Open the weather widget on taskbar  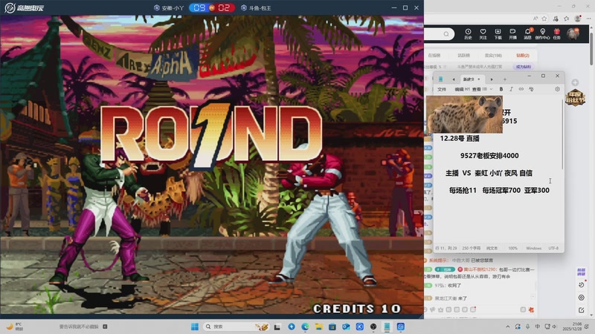tap(14, 327)
